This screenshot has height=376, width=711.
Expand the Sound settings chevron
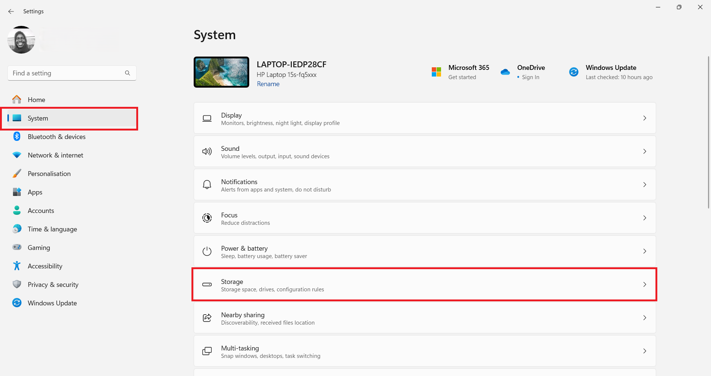[x=645, y=151]
